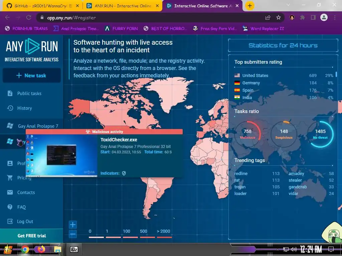Click the 758 Malicious ratio circle
Image resolution: width=342 pixels, height=256 pixels.
tap(247, 134)
